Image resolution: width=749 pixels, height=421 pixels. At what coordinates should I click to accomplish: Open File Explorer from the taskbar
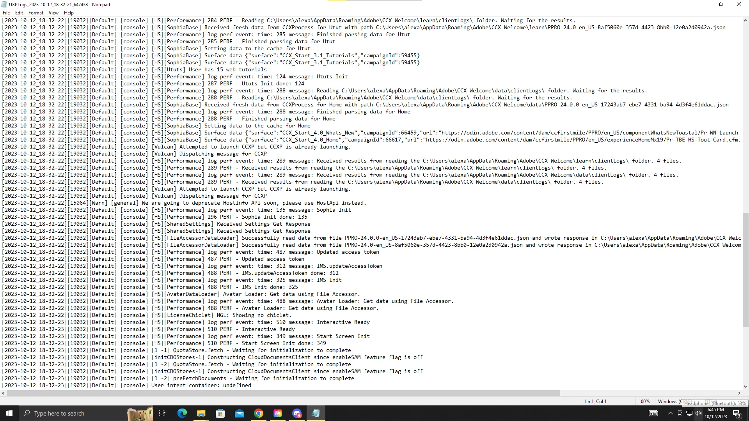pos(201,413)
